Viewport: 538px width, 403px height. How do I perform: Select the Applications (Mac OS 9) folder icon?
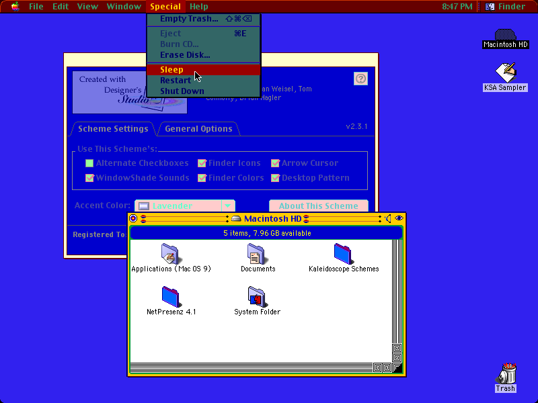tap(171, 254)
